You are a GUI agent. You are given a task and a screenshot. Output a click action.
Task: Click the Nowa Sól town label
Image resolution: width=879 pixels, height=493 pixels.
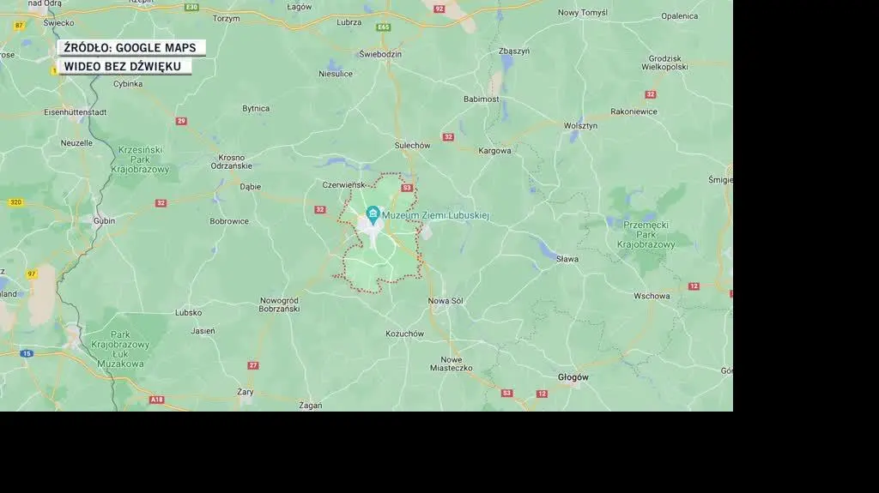(x=446, y=301)
